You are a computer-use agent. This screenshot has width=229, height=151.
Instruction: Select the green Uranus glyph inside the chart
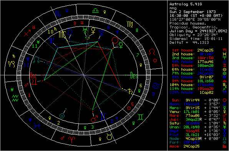85,30
